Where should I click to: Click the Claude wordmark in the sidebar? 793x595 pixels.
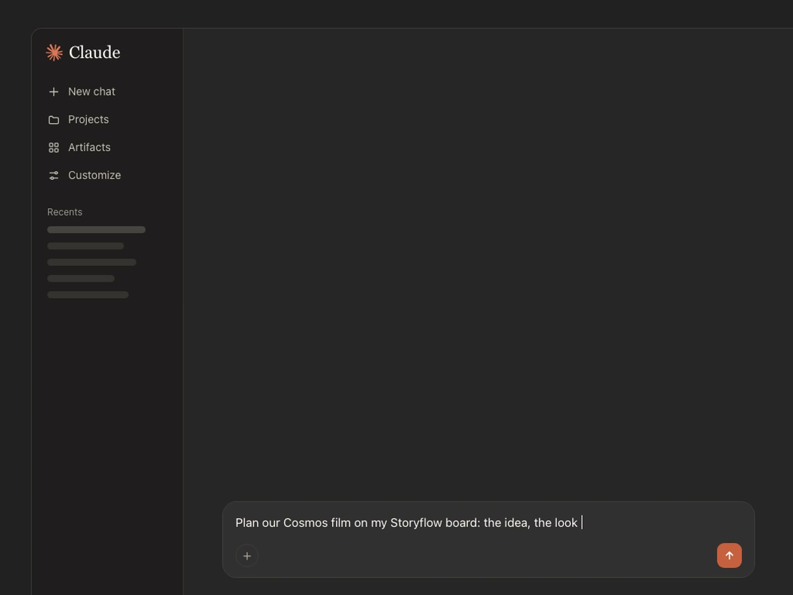coord(95,52)
